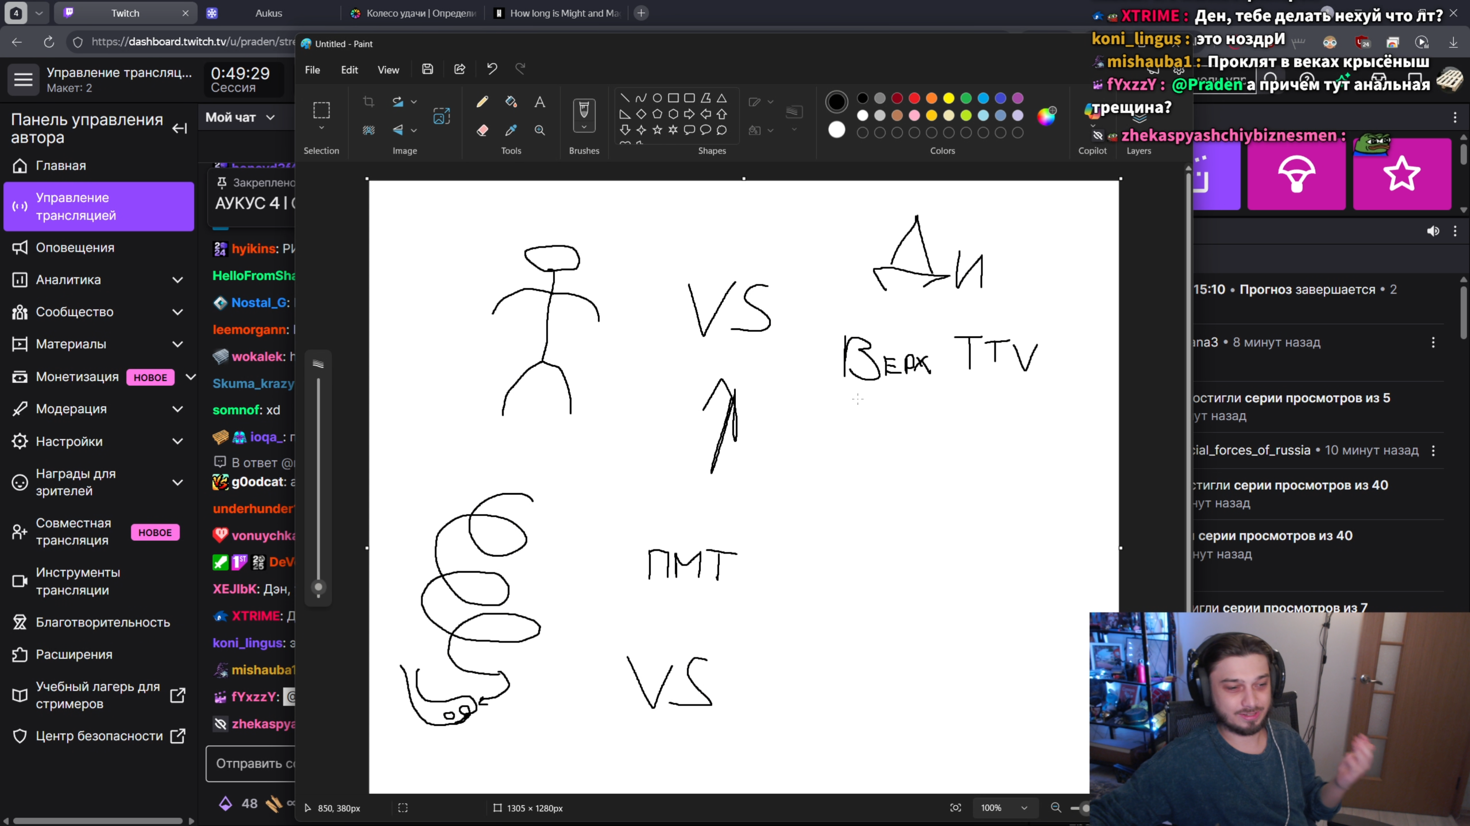Image resolution: width=1470 pixels, height=826 pixels.
Task: Open the File menu in Paint
Action: coord(312,70)
